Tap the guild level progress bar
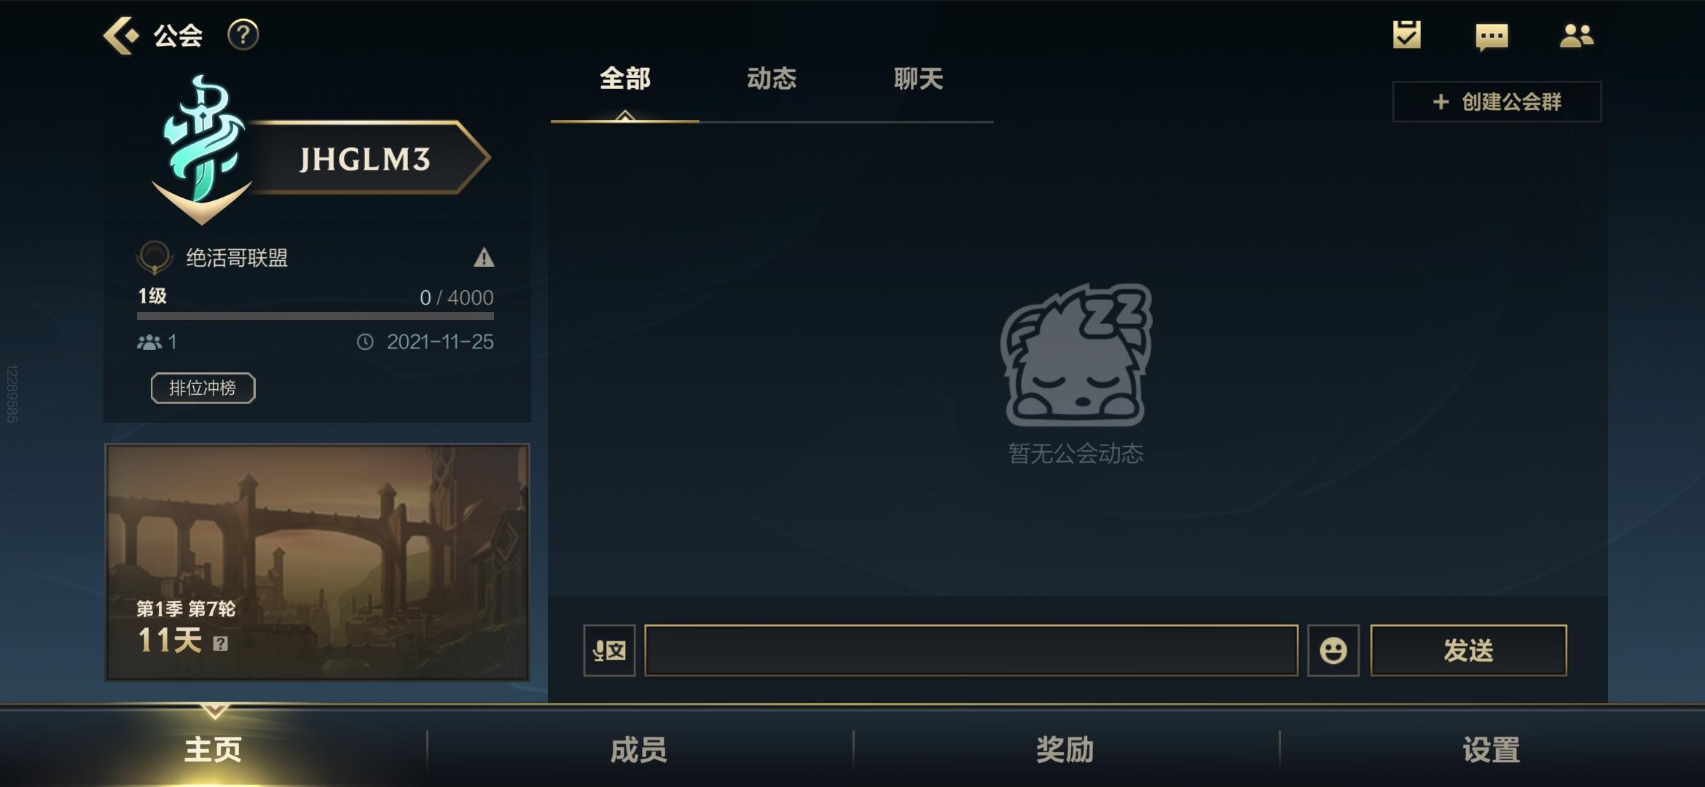Image resolution: width=1705 pixels, height=787 pixels. tap(315, 316)
